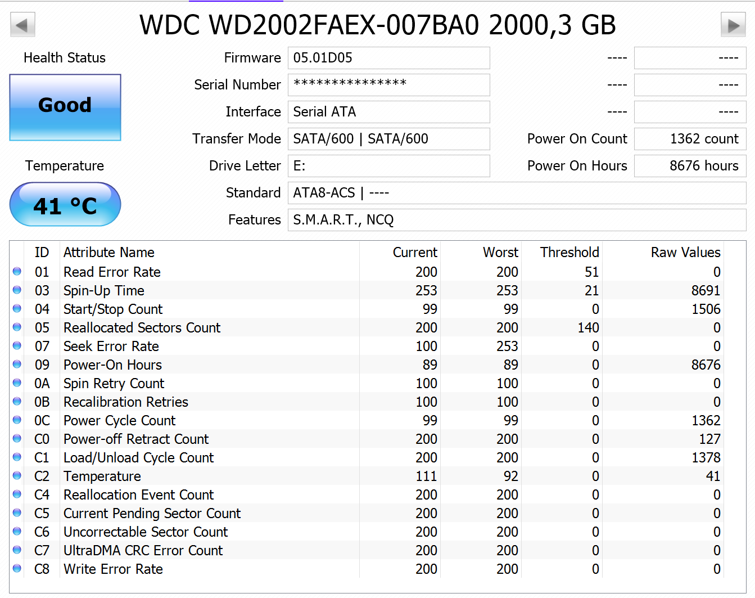Click the Good health status button
Screen dimensions: 755x598
65,107
